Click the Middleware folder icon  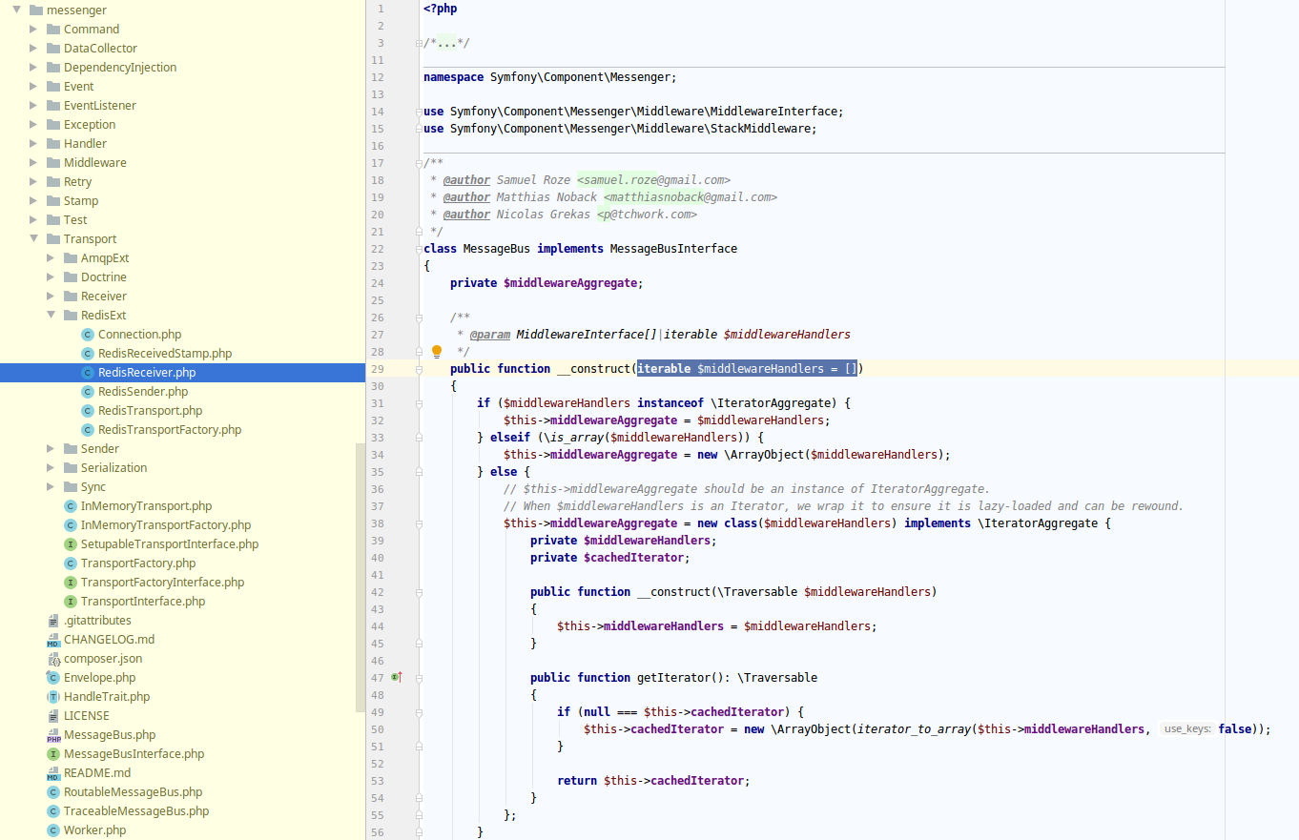[53, 163]
